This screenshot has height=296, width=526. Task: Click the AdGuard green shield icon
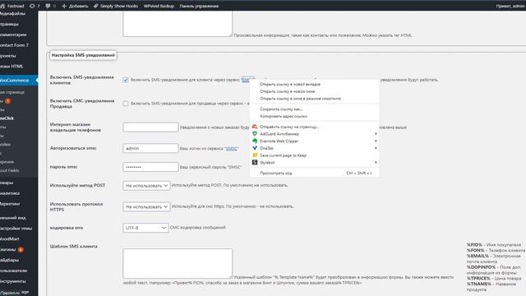tap(255, 133)
